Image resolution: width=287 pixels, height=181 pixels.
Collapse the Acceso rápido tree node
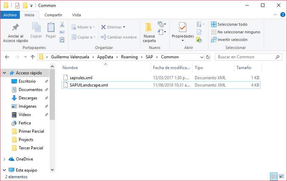pos(4,73)
